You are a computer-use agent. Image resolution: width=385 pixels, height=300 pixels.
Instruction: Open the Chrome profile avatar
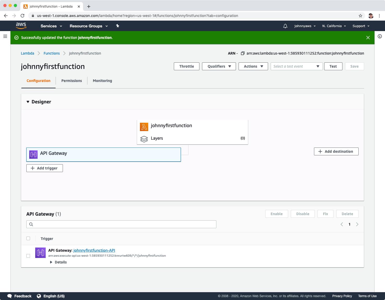tap(371, 16)
